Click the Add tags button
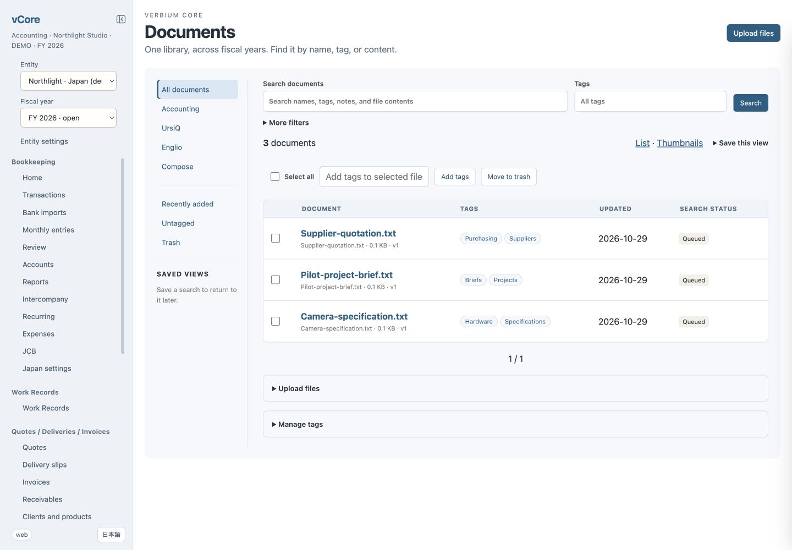 [455, 177]
